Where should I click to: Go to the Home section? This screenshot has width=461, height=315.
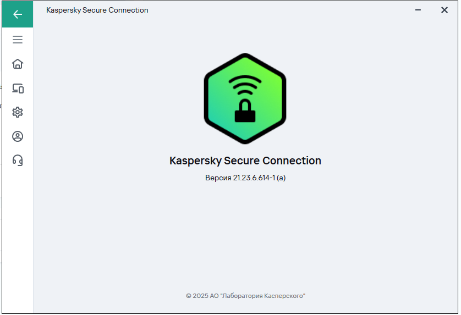pyautogui.click(x=18, y=64)
